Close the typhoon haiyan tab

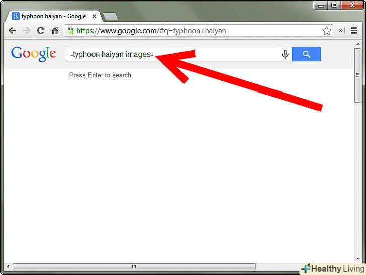pyautogui.click(x=94, y=16)
